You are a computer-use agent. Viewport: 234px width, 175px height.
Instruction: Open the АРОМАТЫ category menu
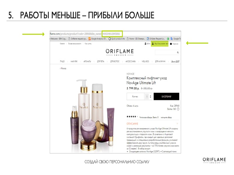coord(87,61)
